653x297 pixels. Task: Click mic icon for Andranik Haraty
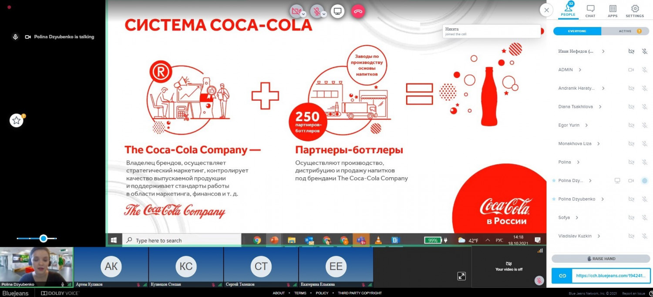click(x=645, y=88)
